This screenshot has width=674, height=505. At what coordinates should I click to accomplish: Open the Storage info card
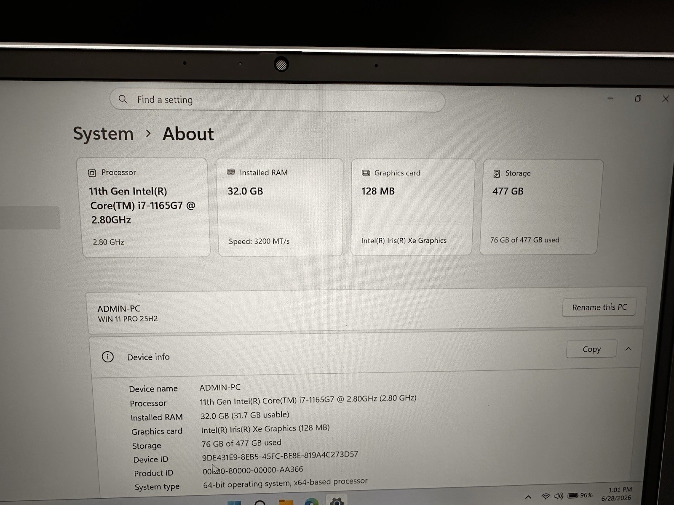(541, 207)
